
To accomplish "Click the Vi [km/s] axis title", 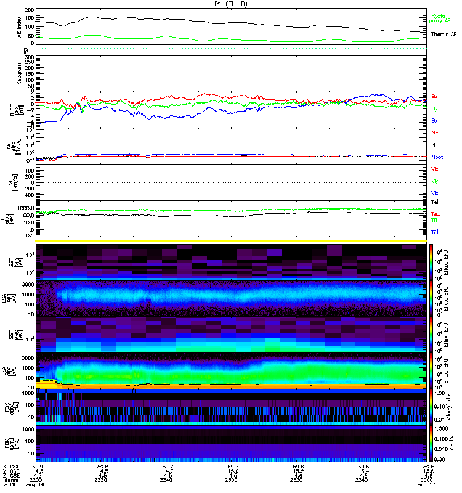I will 15,182.
